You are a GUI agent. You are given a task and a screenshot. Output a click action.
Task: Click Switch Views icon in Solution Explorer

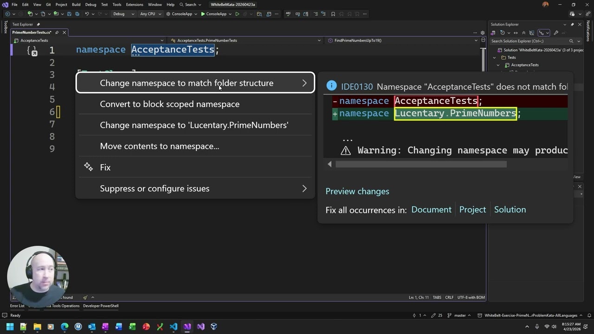493,33
